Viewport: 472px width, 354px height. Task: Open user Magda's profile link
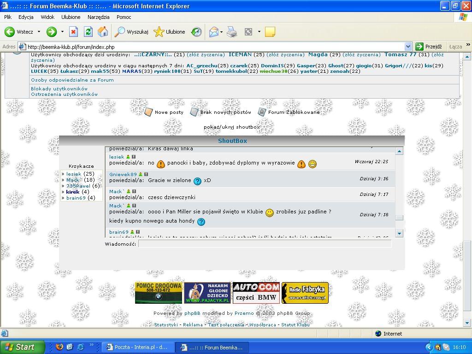pyautogui.click(x=318, y=54)
